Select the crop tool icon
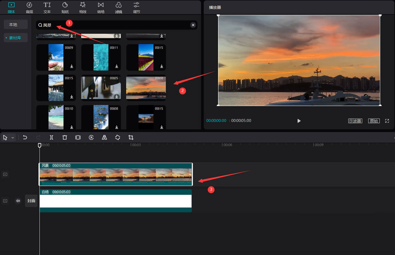 click(x=131, y=138)
